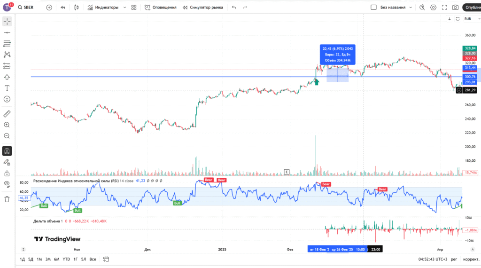Select the 1Д date range
The width and height of the screenshot is (481, 268).
pos(23,259)
